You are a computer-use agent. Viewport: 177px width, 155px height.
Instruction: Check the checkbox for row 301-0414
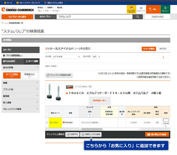point(47,123)
